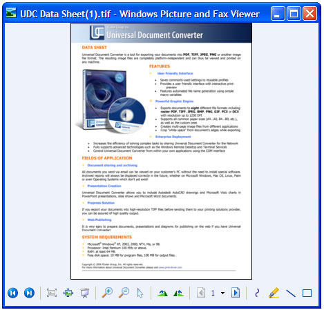The width and height of the screenshot is (324, 310).
Task: Select the straight line annotation tool
Action: [291, 293]
